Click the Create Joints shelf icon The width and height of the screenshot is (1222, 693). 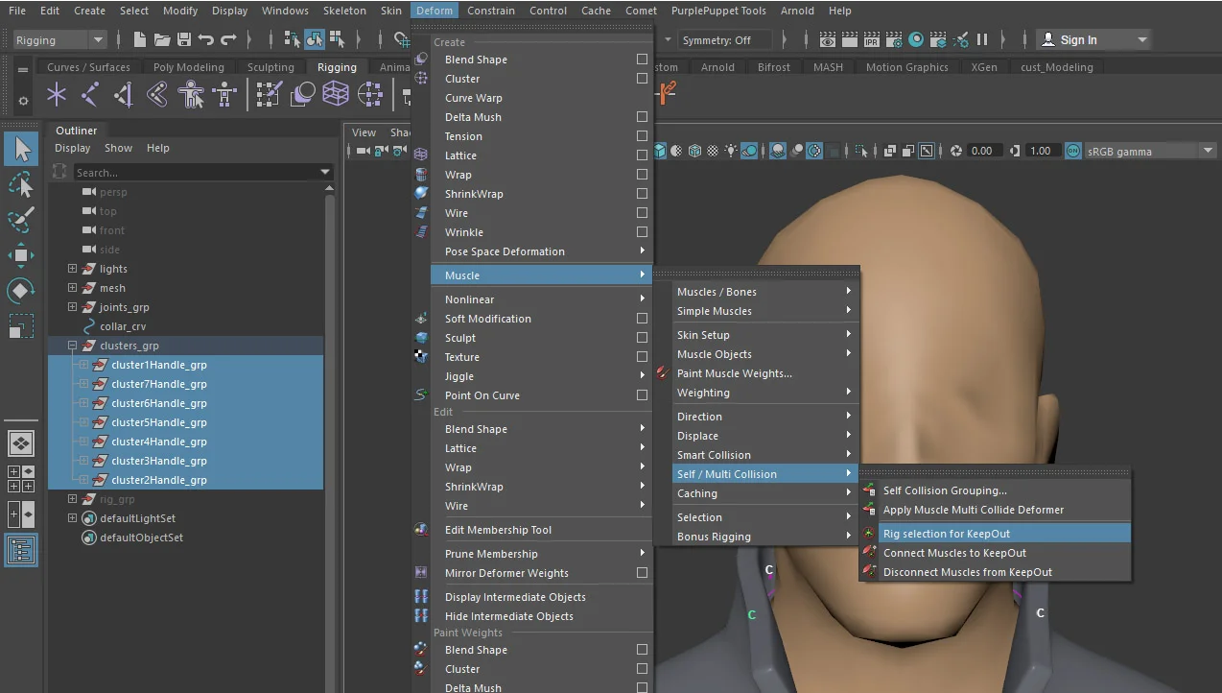point(90,94)
